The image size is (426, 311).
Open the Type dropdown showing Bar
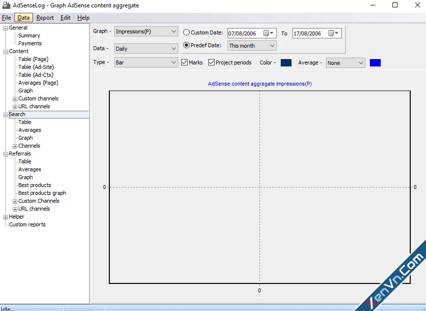click(x=146, y=62)
